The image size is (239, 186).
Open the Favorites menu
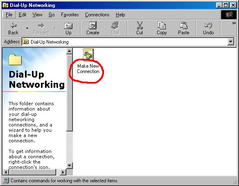(70, 15)
